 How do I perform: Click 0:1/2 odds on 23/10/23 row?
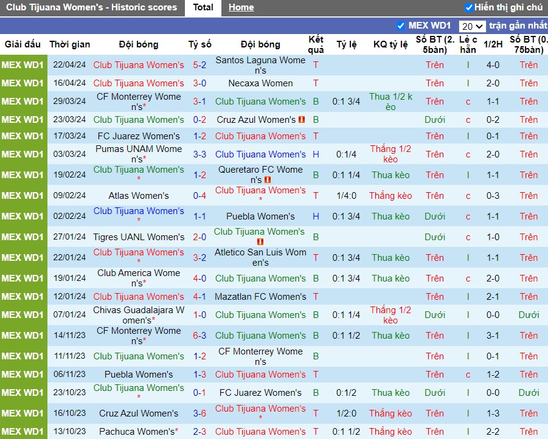pos(346,393)
